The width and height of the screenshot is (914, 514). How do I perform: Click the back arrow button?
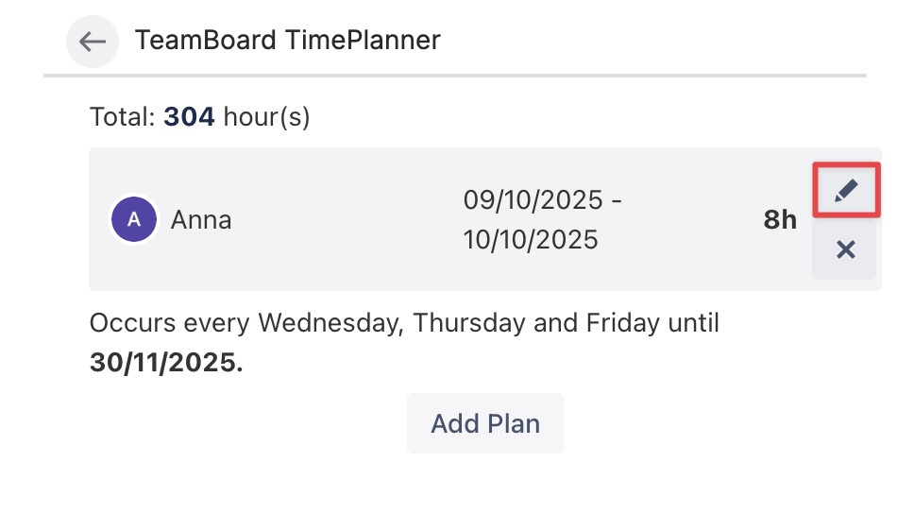point(93,42)
